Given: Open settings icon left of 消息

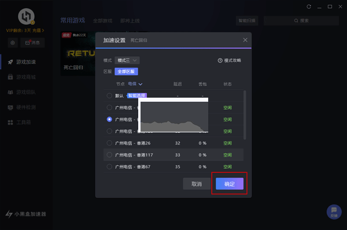Looking at the screenshot, I should tap(13, 43).
